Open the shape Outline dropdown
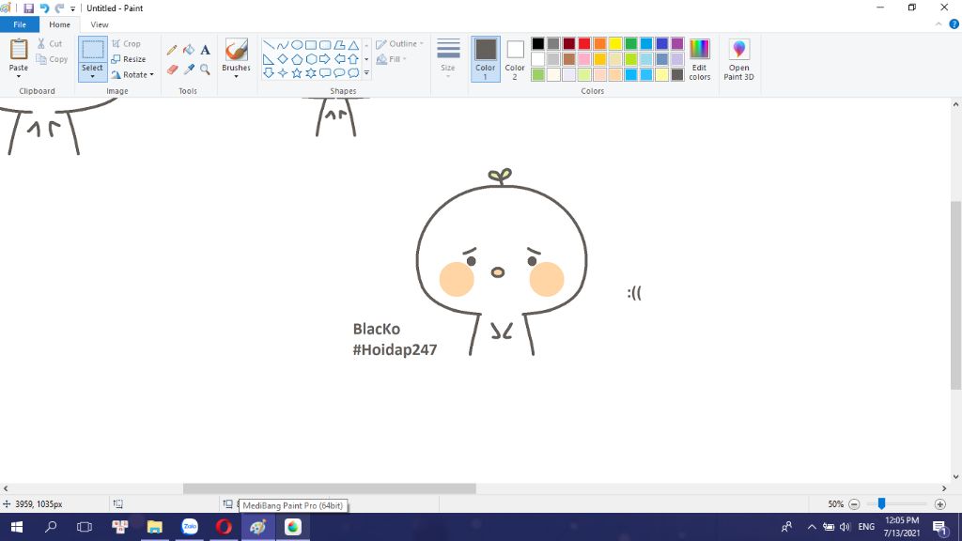This screenshot has width=962, height=541. (x=400, y=44)
